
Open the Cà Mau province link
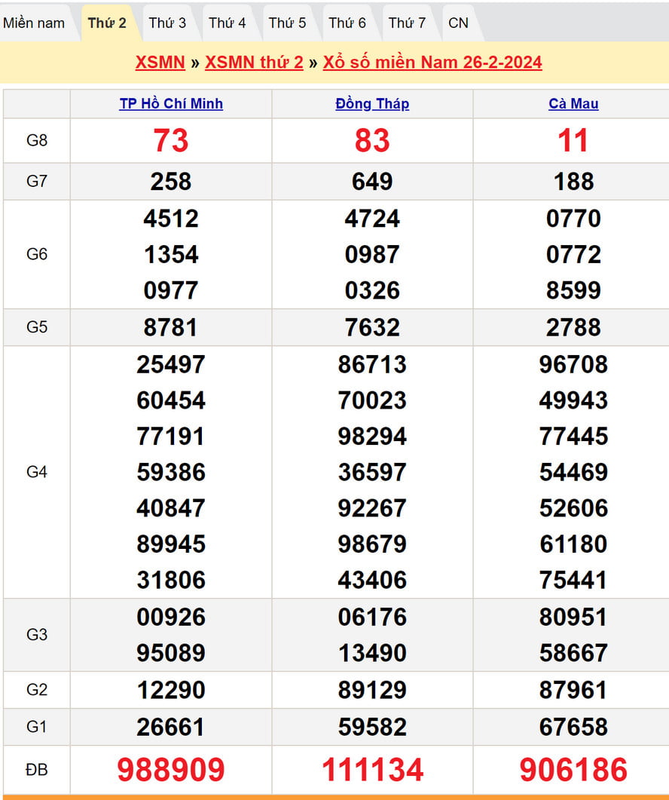pyautogui.click(x=573, y=104)
